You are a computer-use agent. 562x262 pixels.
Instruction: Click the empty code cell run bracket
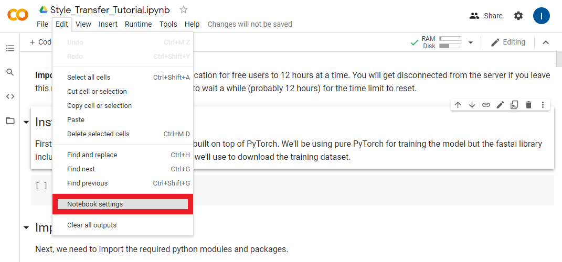click(x=41, y=185)
